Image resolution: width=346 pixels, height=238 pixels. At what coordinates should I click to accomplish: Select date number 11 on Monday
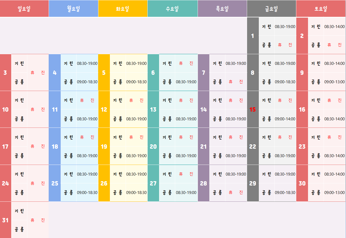[55, 109]
